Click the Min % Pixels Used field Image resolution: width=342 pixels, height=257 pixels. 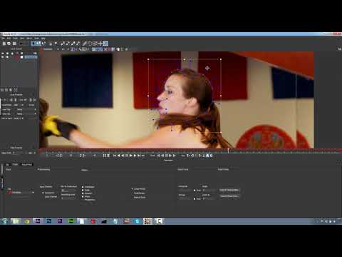pyautogui.click(x=68, y=190)
